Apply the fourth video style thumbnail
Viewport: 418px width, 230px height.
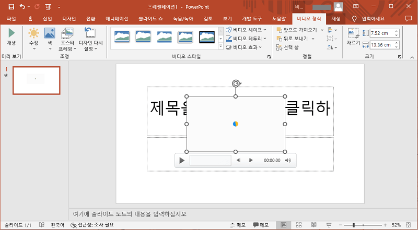pos(185,37)
